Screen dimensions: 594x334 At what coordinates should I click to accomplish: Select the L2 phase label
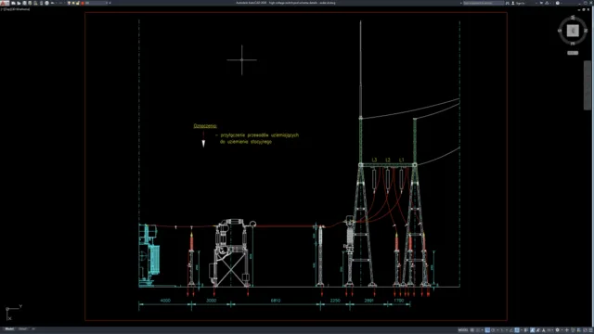pos(388,160)
